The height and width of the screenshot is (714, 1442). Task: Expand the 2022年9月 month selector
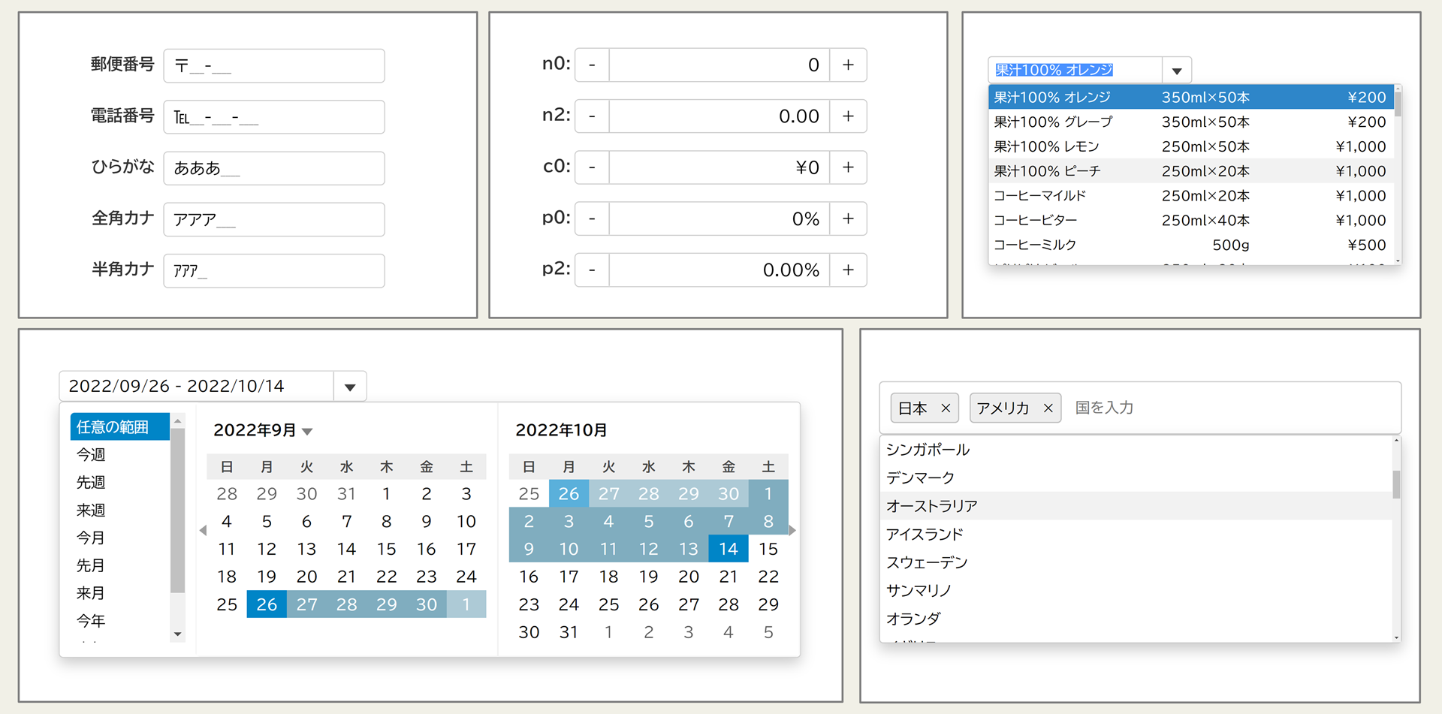coord(307,431)
